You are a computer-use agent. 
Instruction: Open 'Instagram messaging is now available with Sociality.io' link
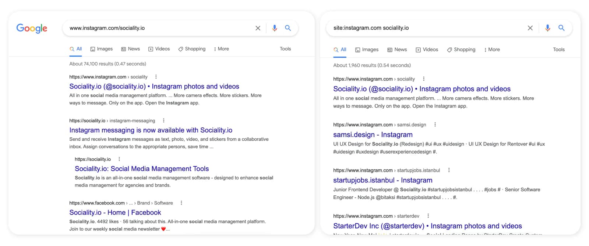pyautogui.click(x=151, y=130)
